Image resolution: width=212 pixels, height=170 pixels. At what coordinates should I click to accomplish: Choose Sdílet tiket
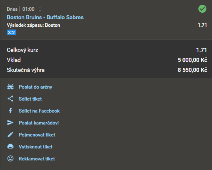[x=30, y=99]
